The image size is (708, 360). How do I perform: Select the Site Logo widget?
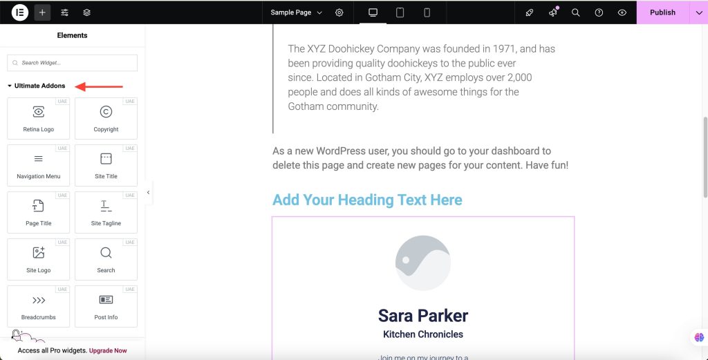point(39,259)
